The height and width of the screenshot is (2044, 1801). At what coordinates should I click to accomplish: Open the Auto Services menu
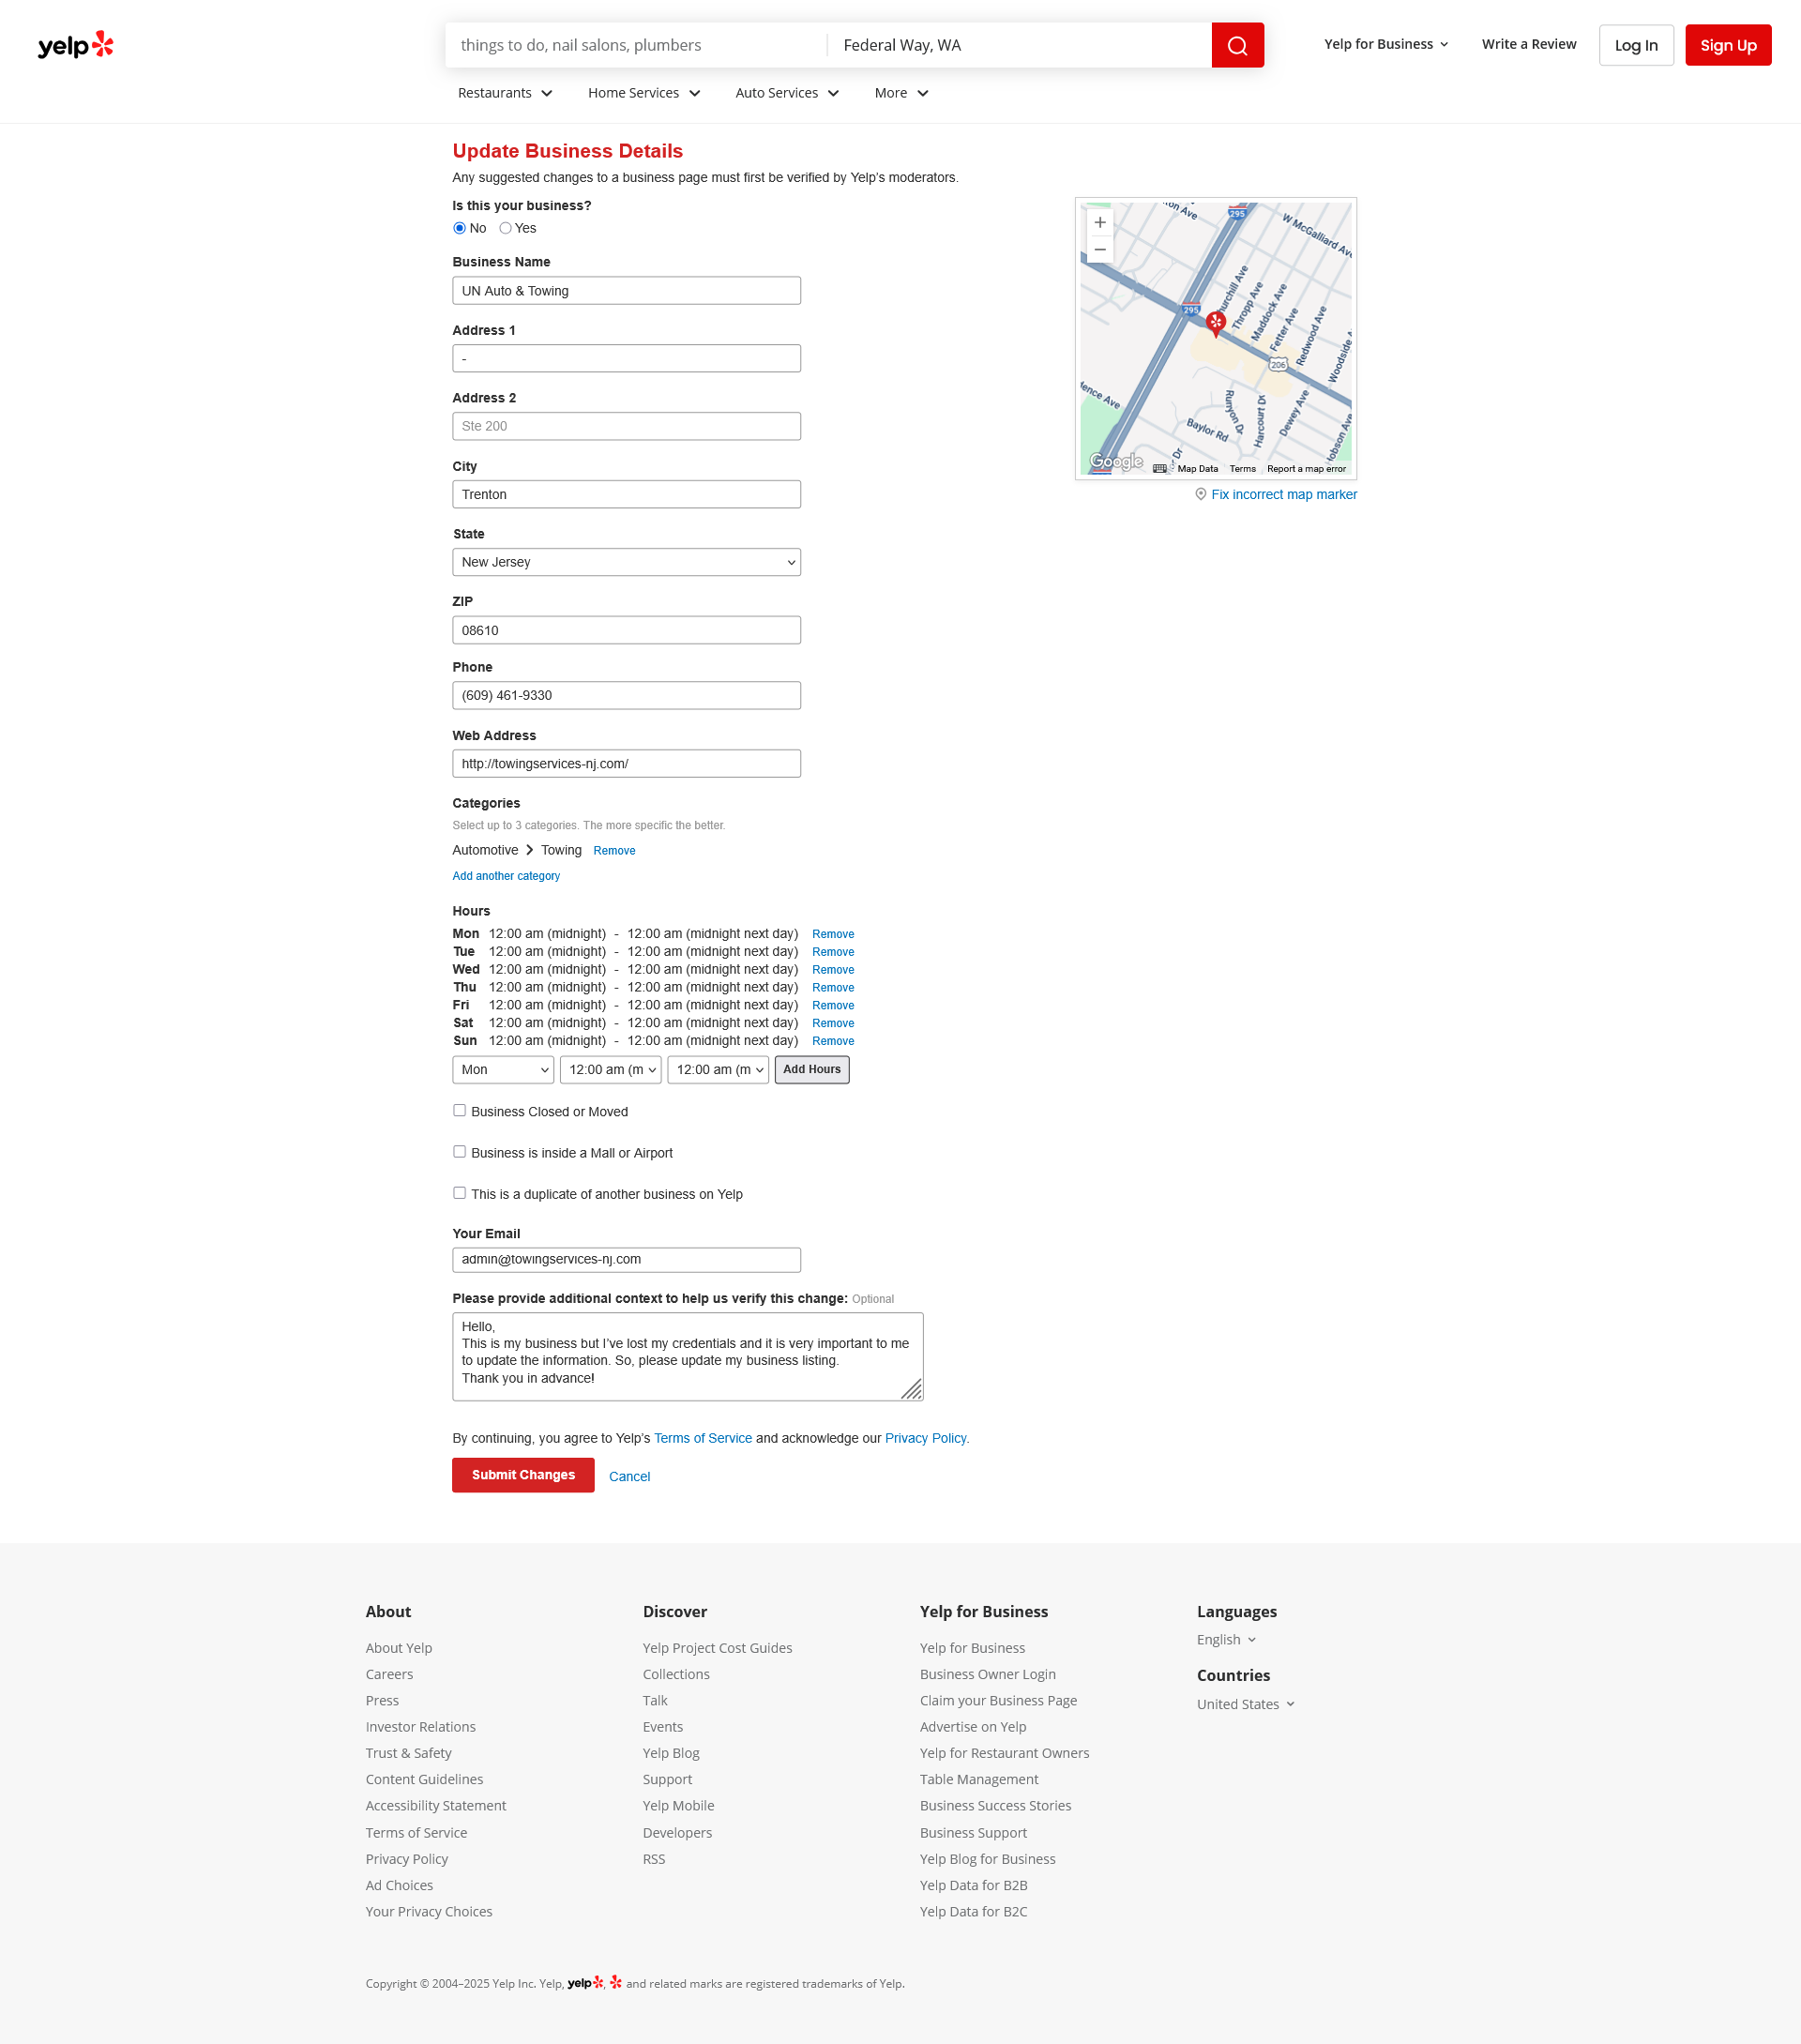787,93
